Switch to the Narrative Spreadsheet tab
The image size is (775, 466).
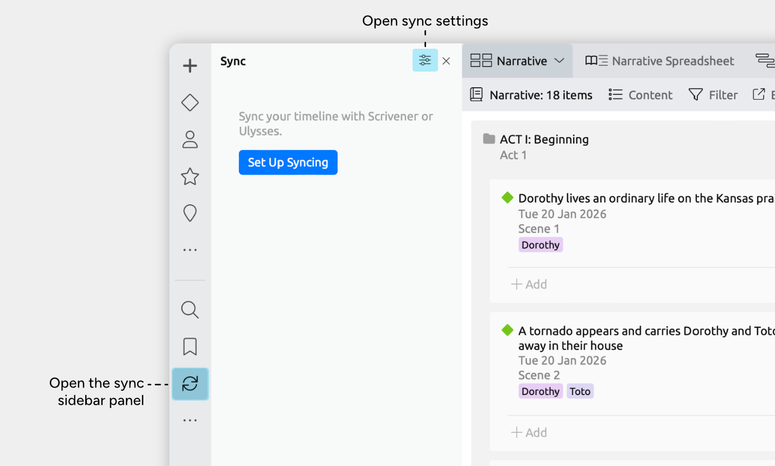click(x=659, y=61)
